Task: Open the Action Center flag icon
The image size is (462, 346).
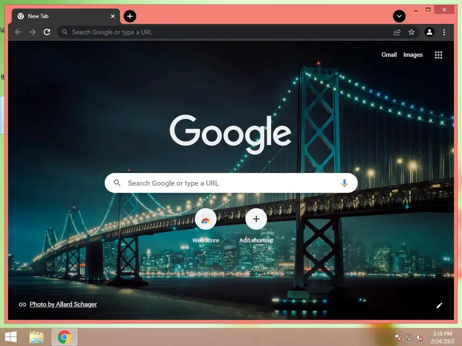Action: pos(398,337)
